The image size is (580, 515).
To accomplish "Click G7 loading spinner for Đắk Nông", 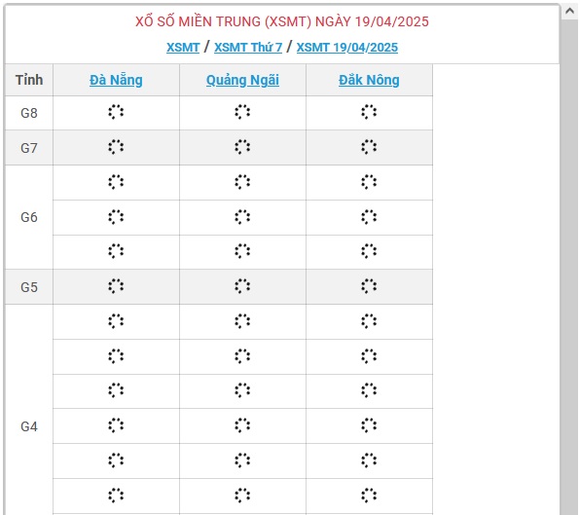I will click(x=369, y=147).
